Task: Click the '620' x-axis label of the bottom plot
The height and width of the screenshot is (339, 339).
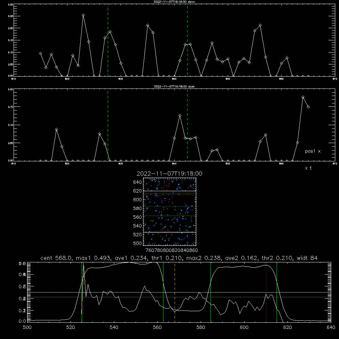Action: pyautogui.click(x=287, y=327)
